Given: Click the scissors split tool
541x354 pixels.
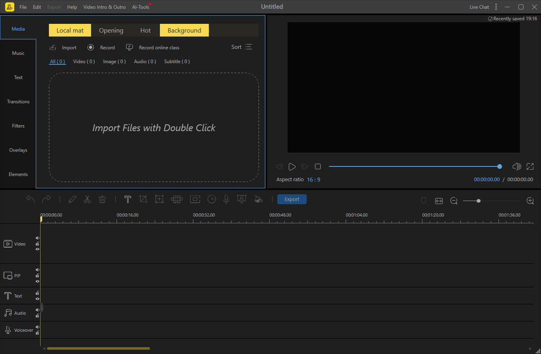Looking at the screenshot, I should (87, 200).
